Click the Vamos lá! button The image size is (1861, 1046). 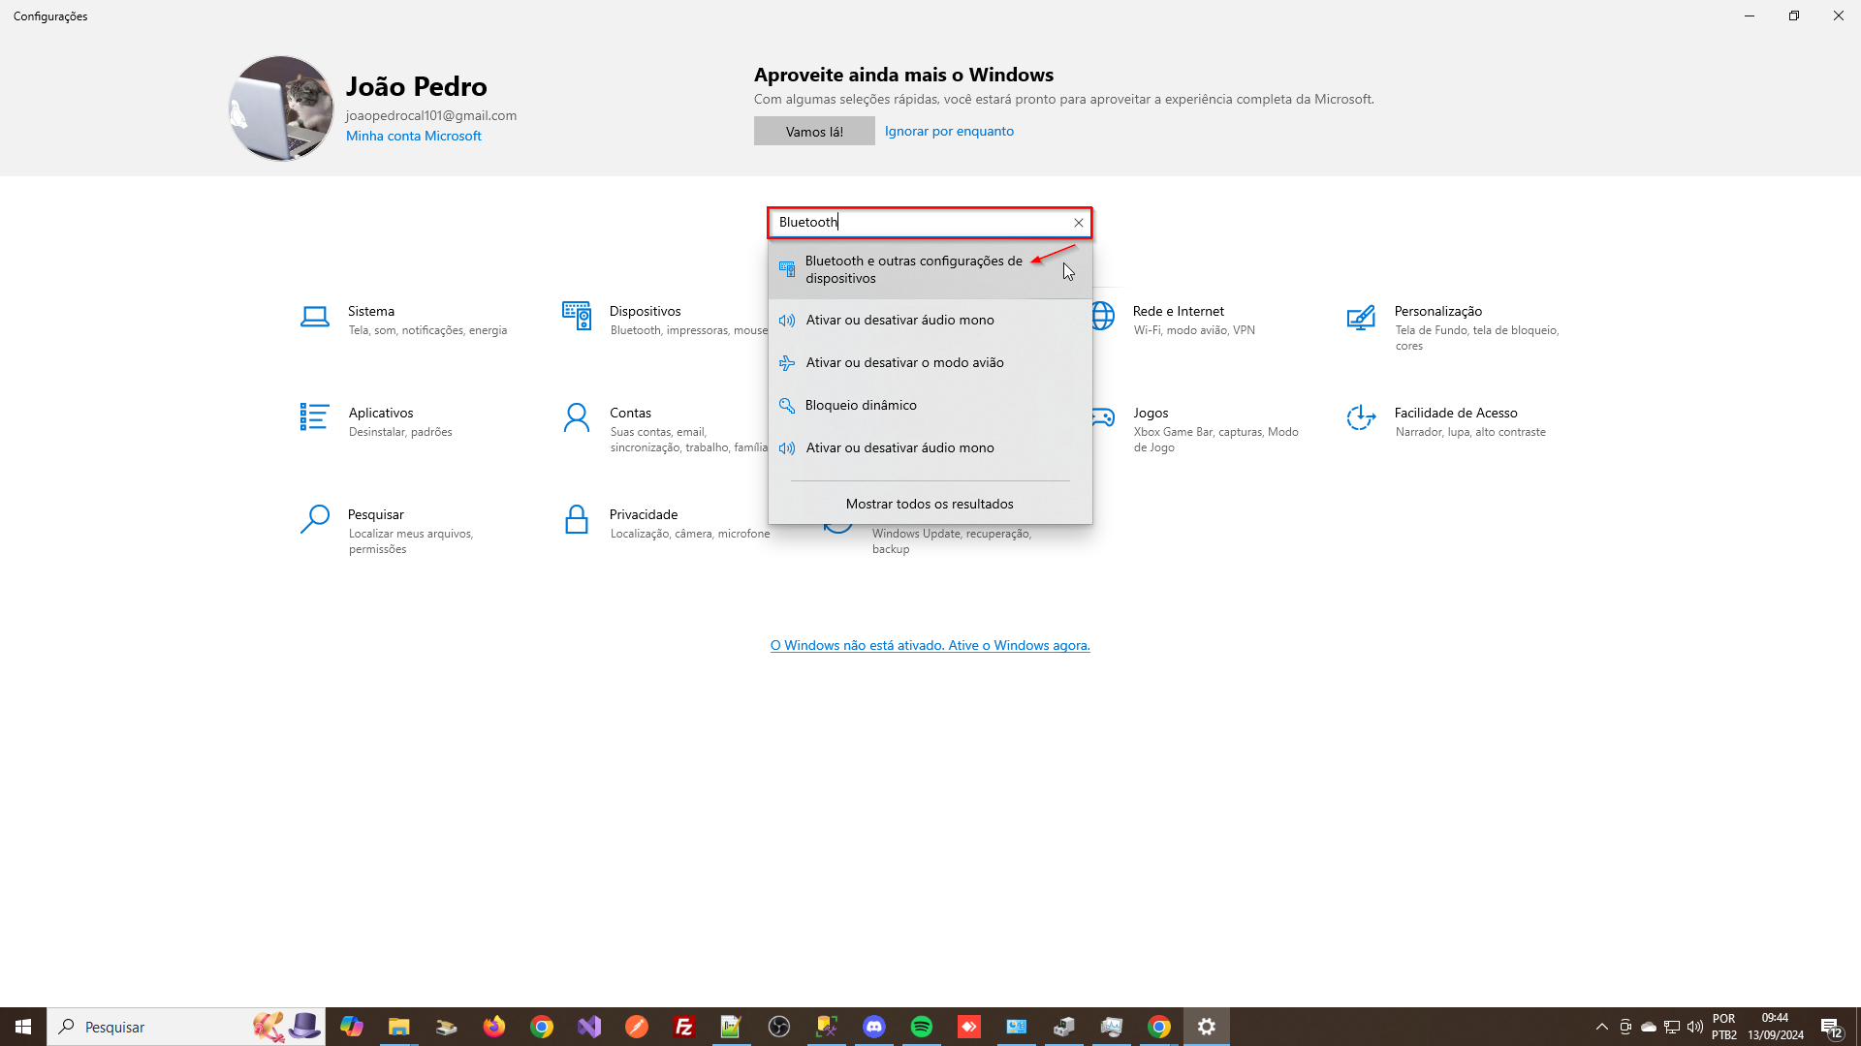(814, 131)
